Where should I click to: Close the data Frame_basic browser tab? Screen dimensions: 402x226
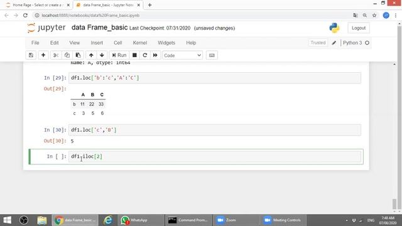(139, 5)
